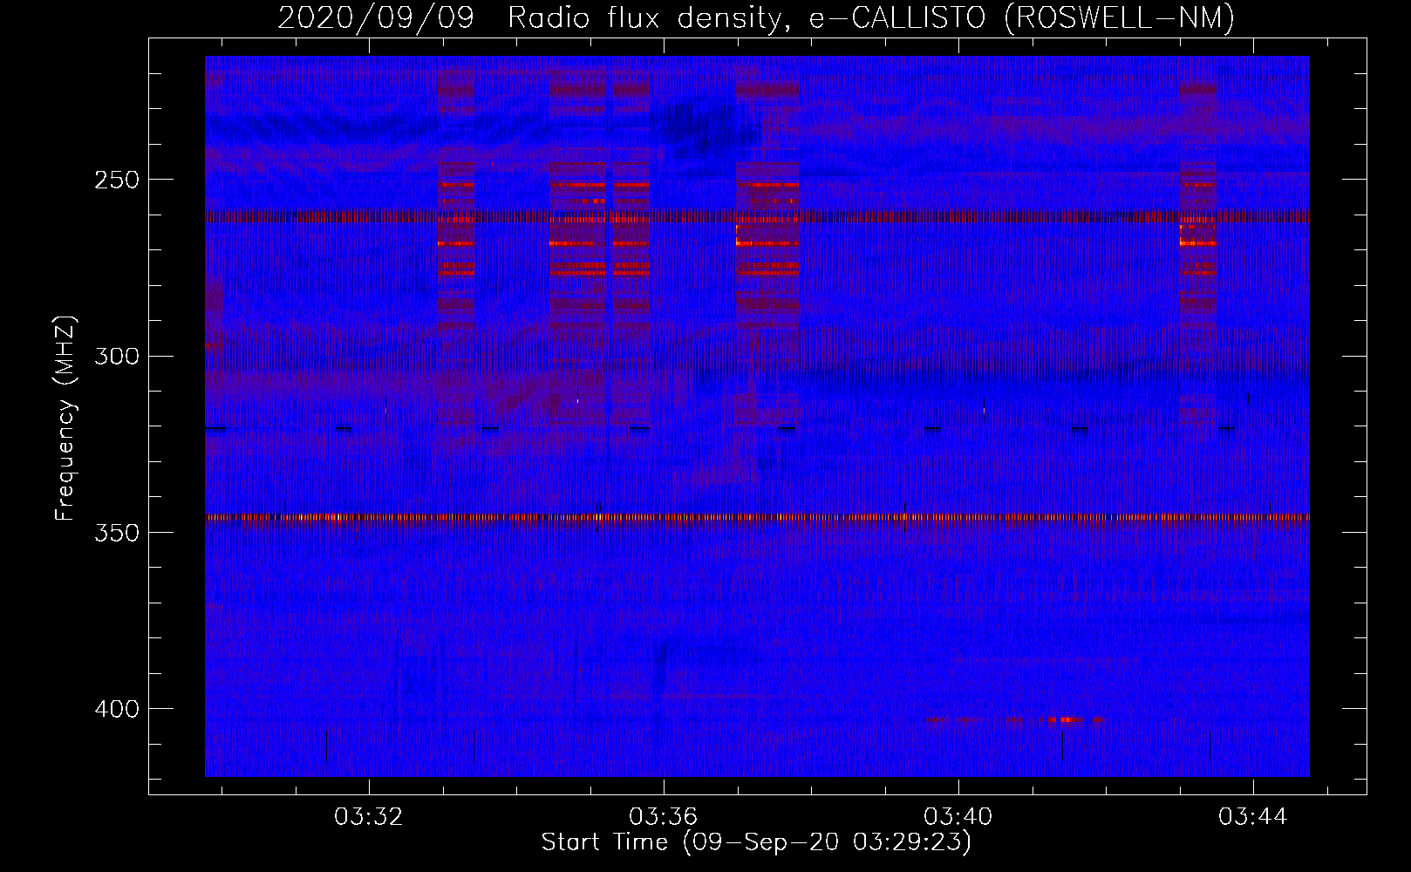Click the 03:32 time axis label

coord(369,817)
